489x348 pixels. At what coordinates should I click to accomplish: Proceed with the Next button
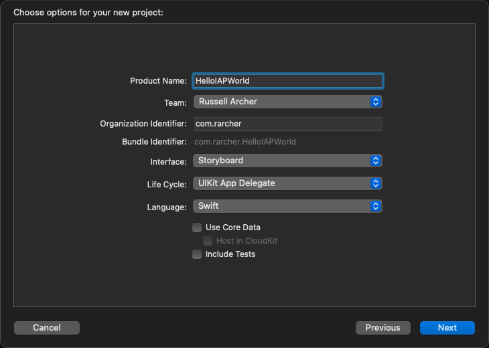coord(447,328)
